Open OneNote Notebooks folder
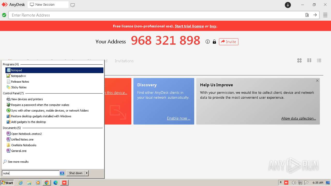 coord(54,145)
